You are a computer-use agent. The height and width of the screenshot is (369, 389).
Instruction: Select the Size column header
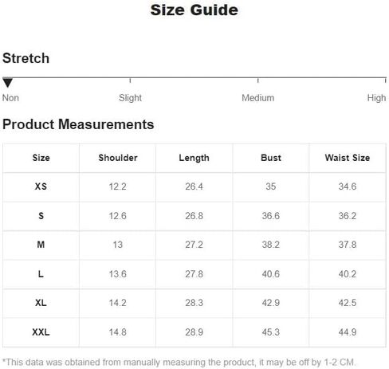(x=41, y=158)
